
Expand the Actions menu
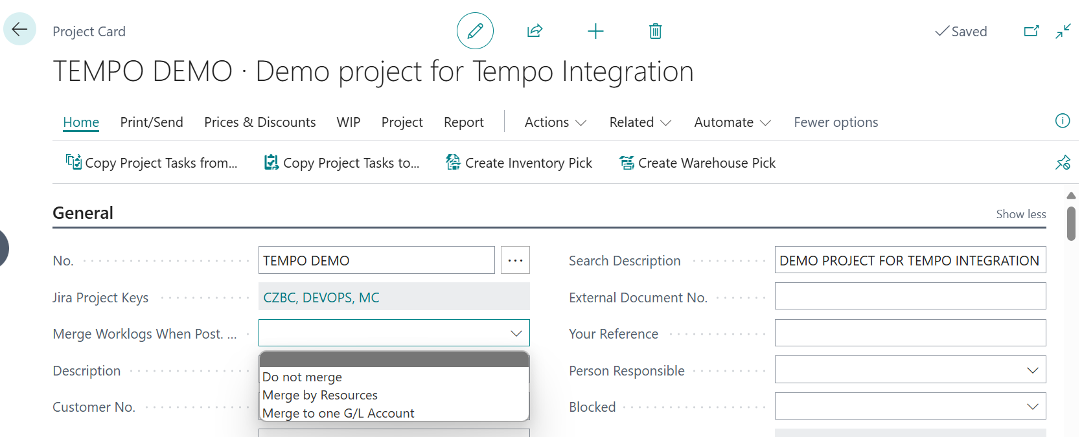click(555, 122)
